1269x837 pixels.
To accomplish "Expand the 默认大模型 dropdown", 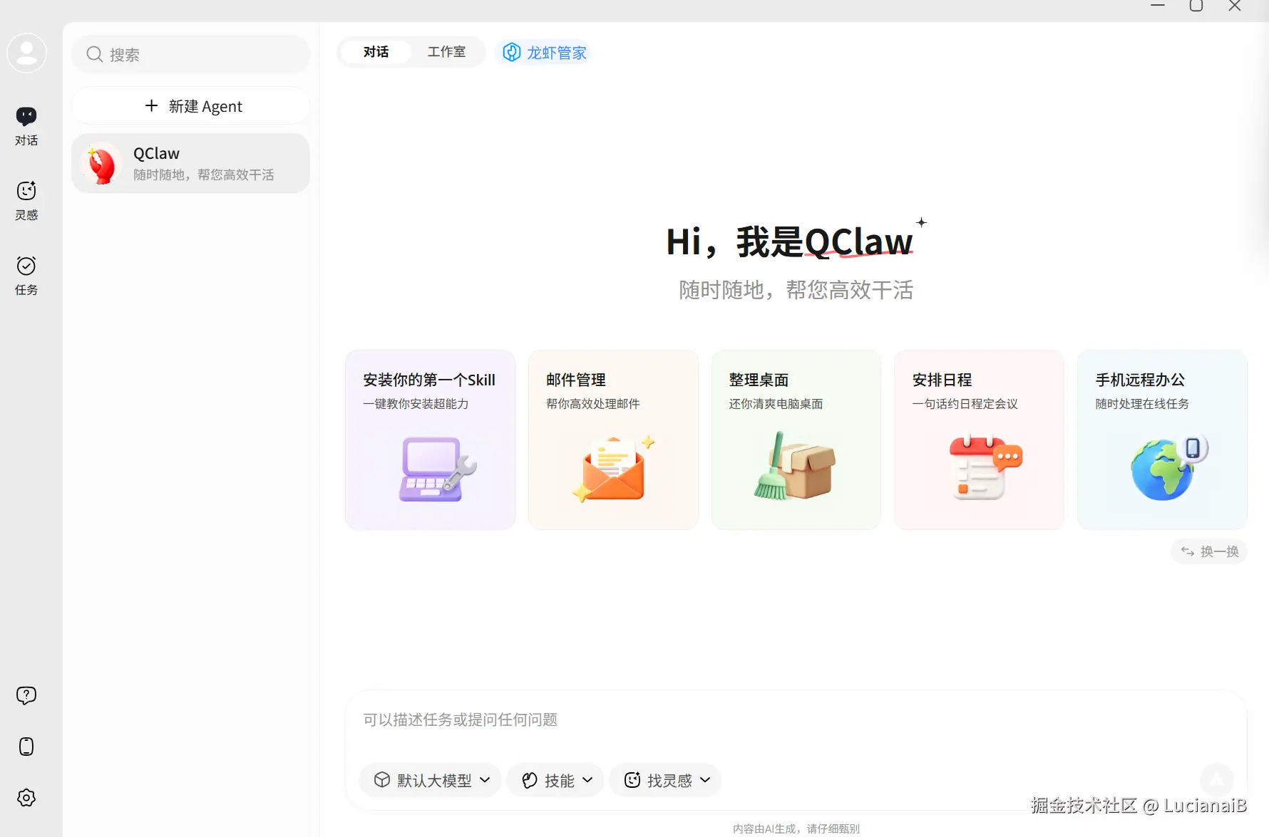I will (430, 780).
